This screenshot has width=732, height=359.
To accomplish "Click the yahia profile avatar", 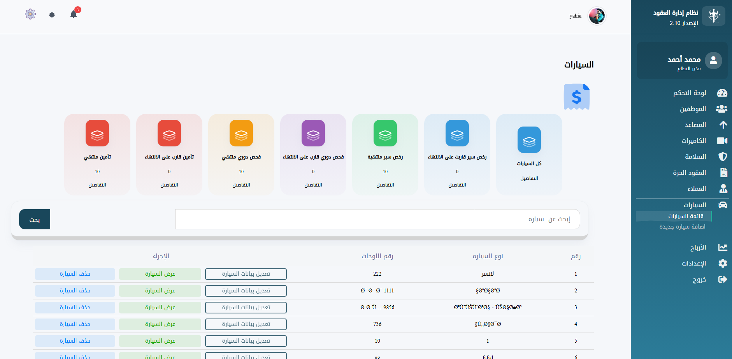I will (597, 16).
